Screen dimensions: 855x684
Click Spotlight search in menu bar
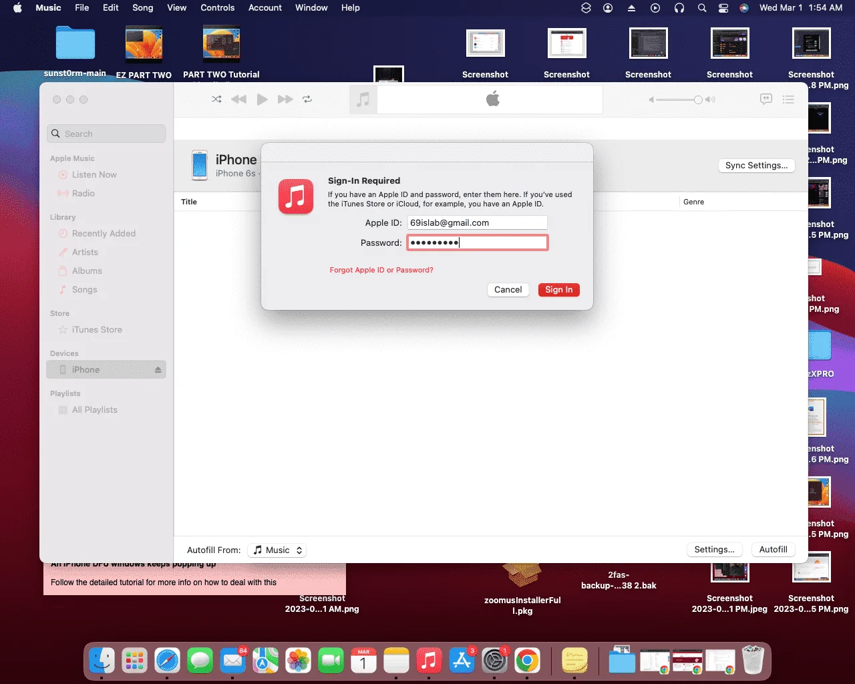(702, 8)
